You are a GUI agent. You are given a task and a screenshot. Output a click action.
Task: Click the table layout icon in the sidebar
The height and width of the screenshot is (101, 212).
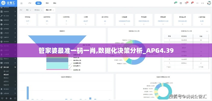pyautogui.click(x=2, y=12)
